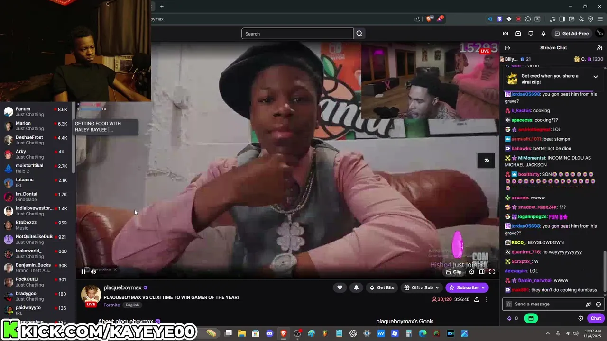Open Prime loot crown icon
Viewport: 607px width, 341px height.
(x=506, y=34)
